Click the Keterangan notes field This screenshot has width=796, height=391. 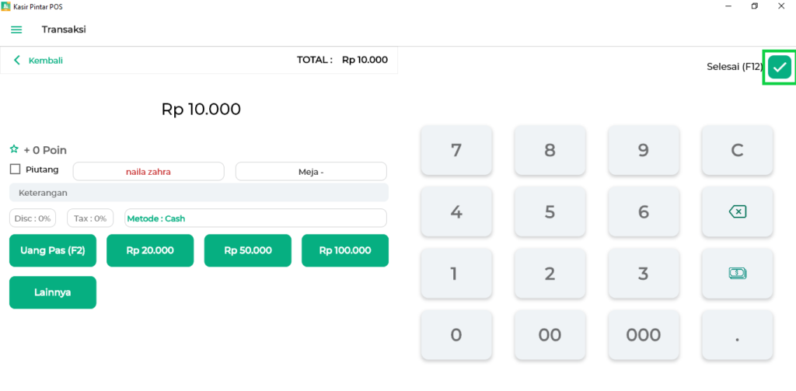[x=199, y=192]
